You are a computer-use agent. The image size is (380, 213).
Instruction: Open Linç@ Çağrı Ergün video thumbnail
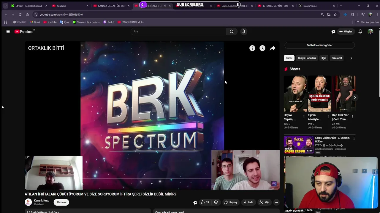point(299,145)
